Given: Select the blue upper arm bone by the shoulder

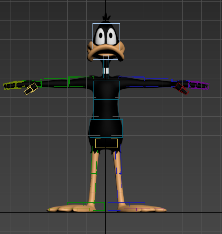Looking at the screenshot, I should [x=131, y=82].
